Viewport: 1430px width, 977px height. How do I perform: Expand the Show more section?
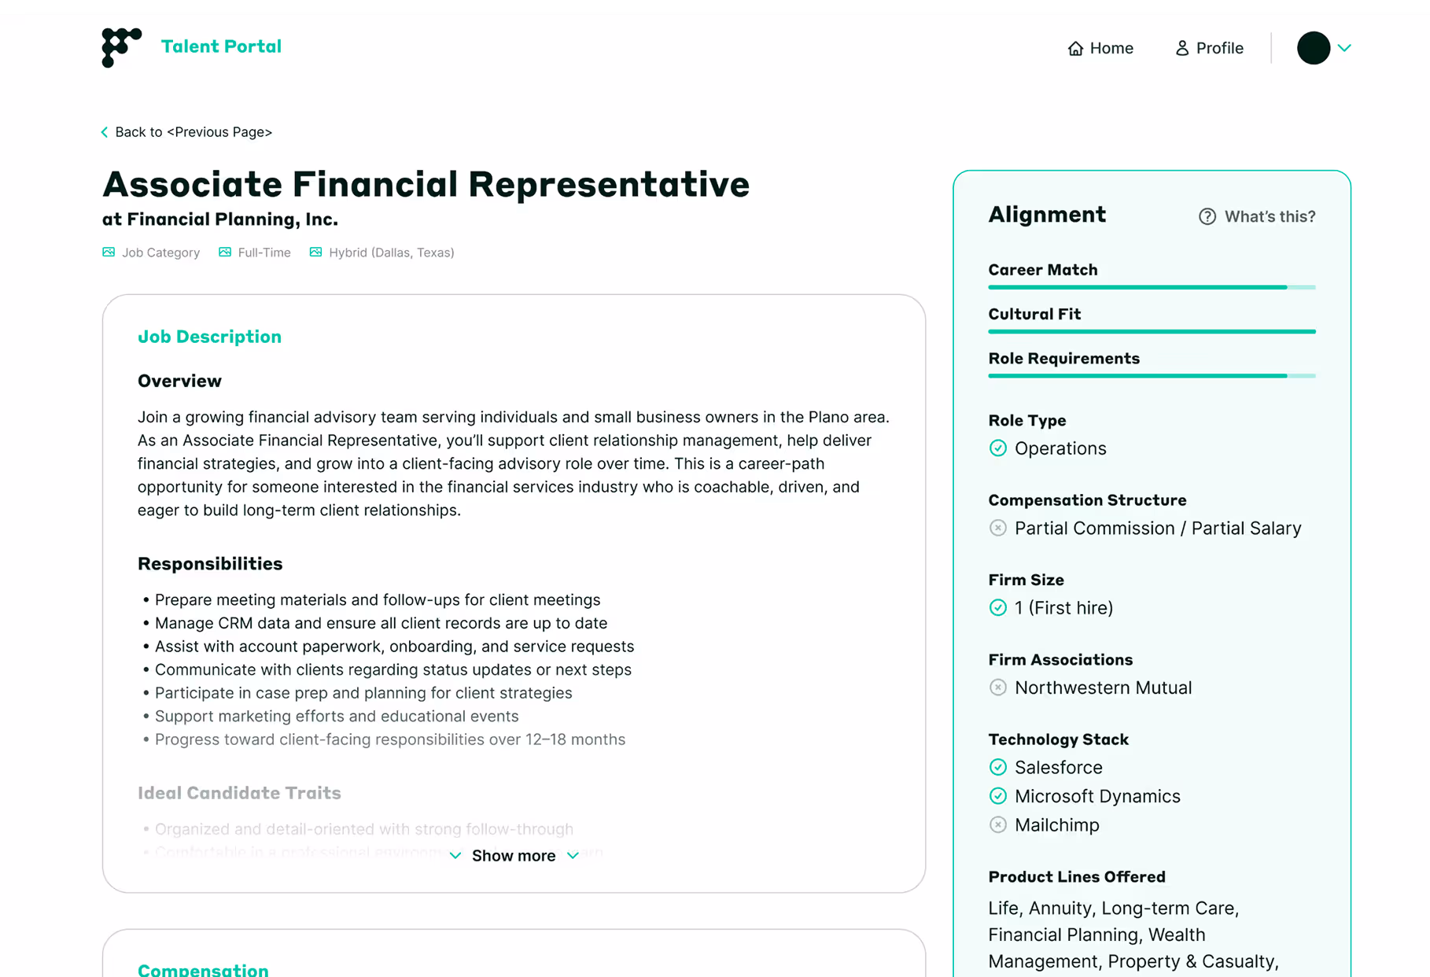tap(514, 855)
